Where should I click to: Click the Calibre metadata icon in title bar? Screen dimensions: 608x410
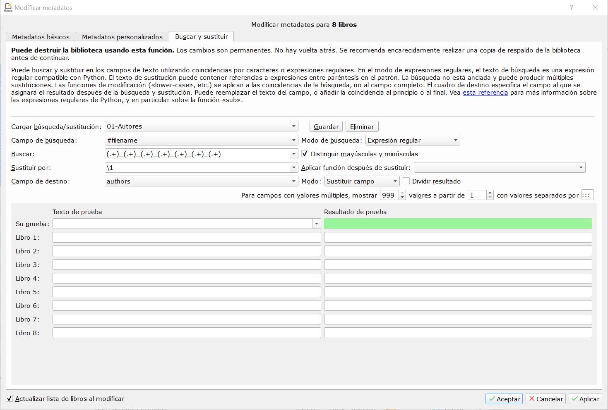[8, 7]
